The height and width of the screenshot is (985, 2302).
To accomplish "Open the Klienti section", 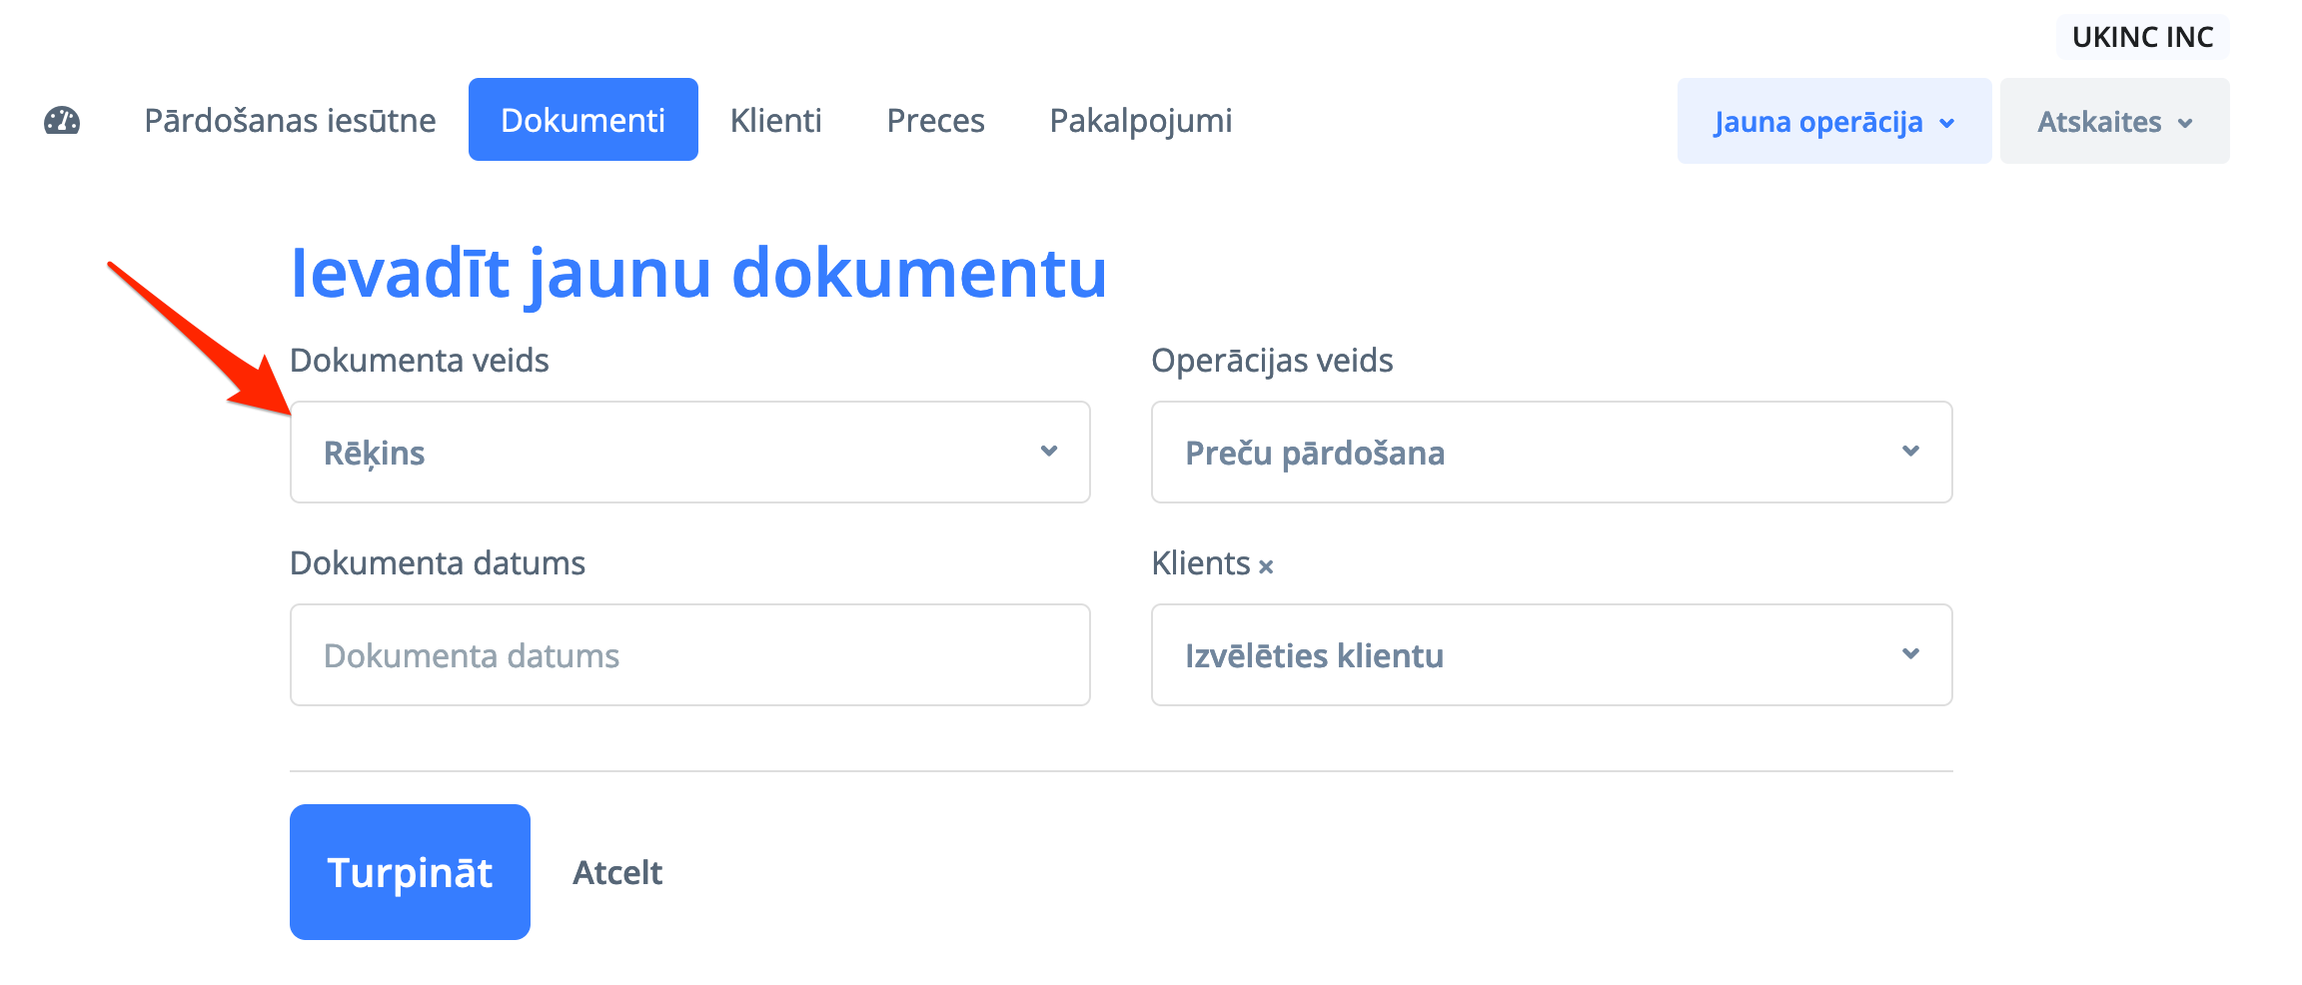I will click(775, 121).
